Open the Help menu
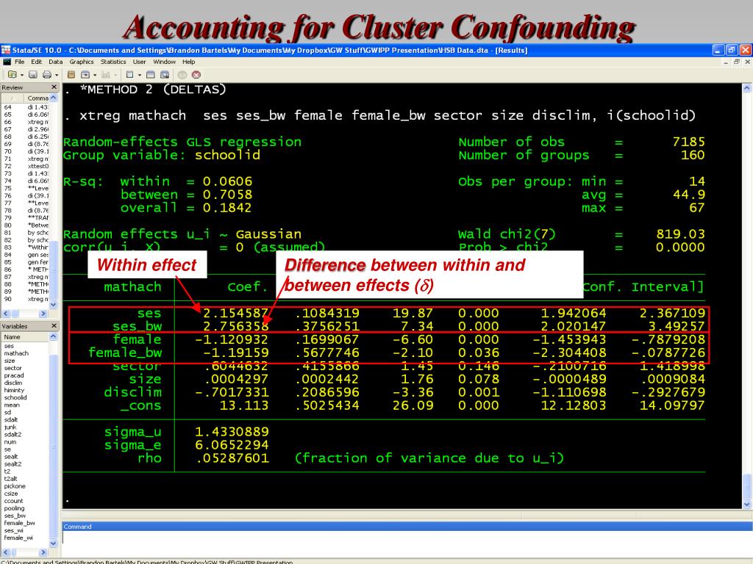 [x=189, y=62]
